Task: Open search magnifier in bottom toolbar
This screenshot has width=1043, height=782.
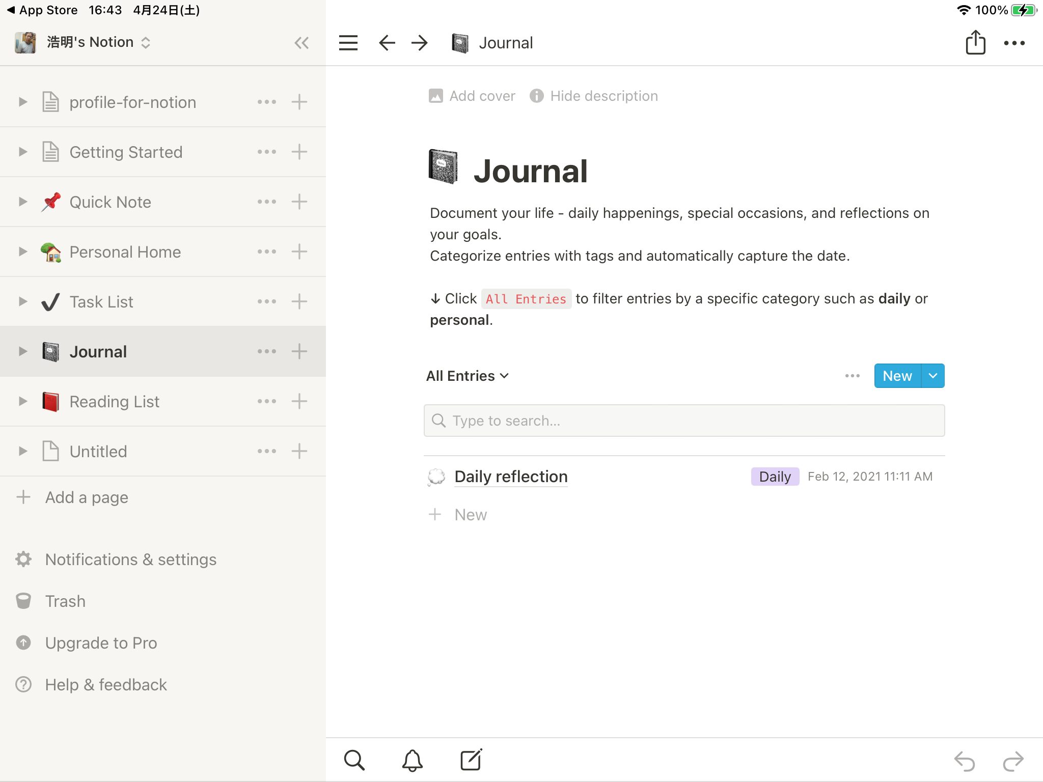Action: point(354,760)
